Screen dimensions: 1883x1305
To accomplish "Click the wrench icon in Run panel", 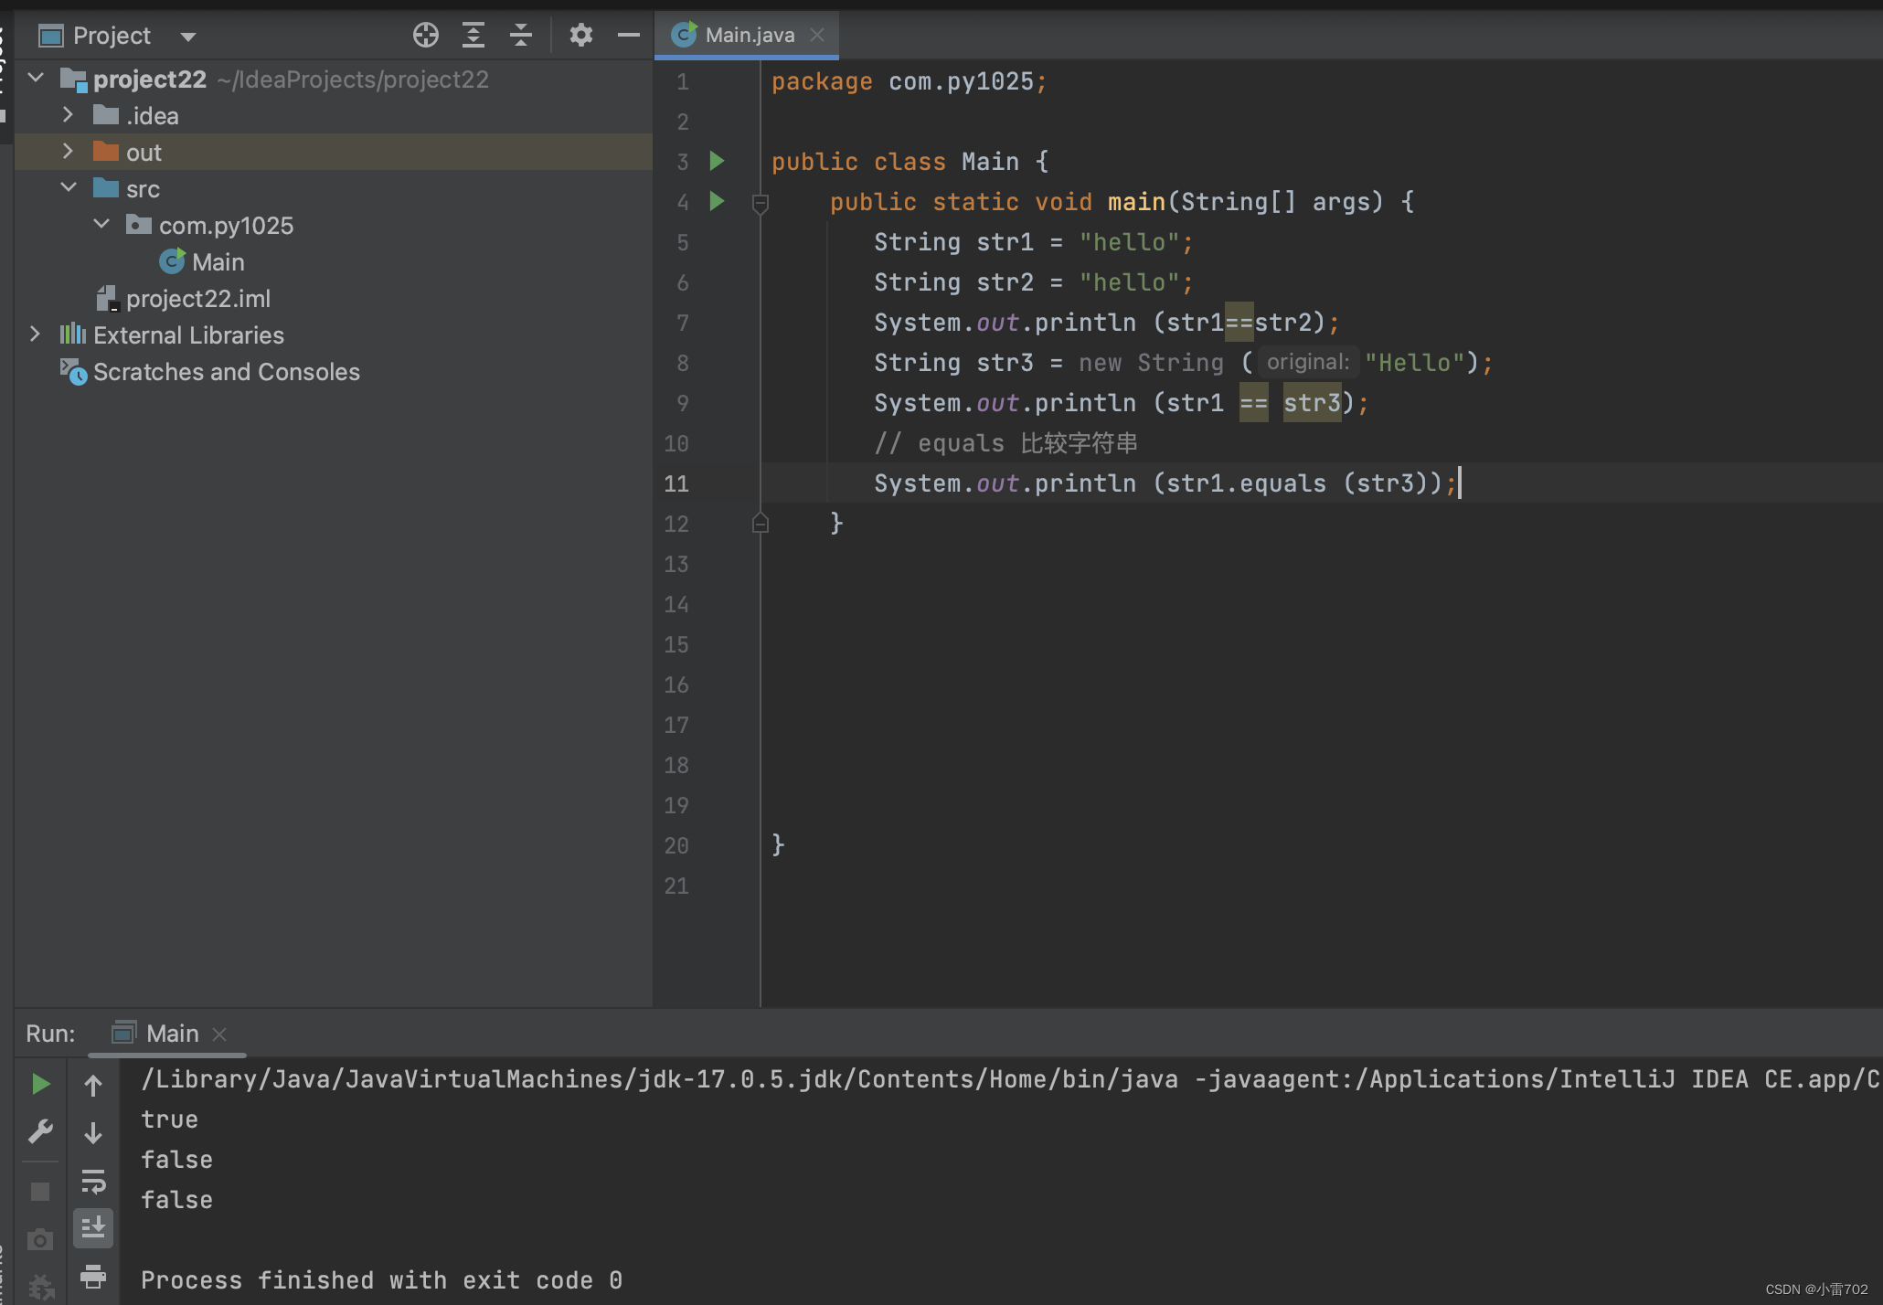I will tap(40, 1132).
